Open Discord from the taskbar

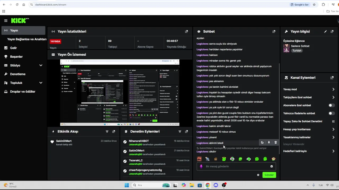(x=216, y=185)
